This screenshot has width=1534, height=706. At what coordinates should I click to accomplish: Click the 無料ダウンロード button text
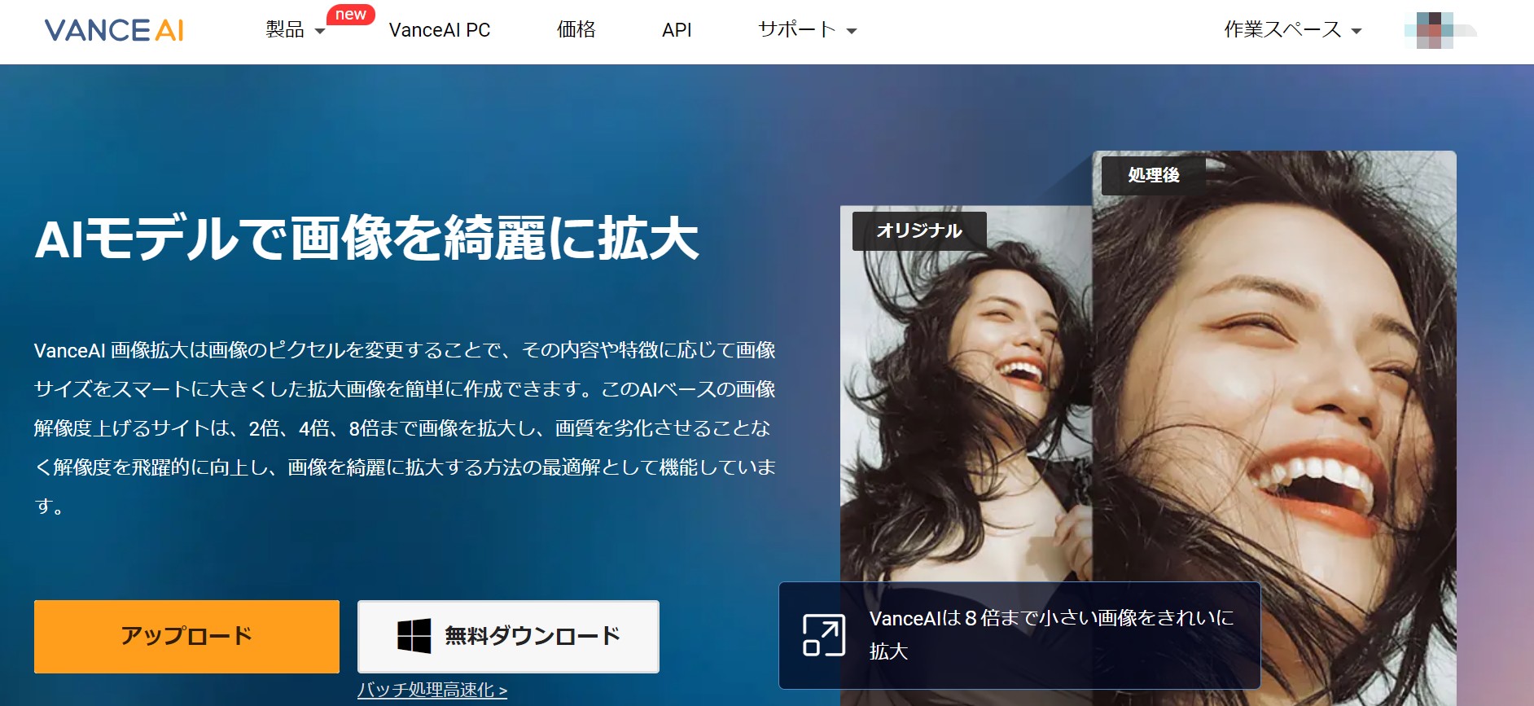point(533,636)
